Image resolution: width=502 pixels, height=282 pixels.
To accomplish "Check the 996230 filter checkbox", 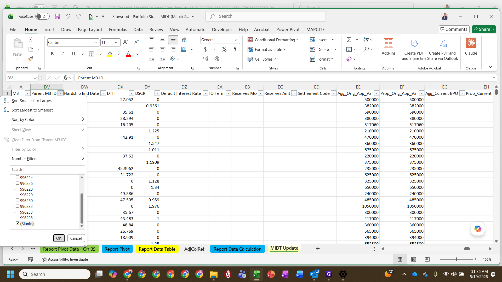I will (18, 200).
